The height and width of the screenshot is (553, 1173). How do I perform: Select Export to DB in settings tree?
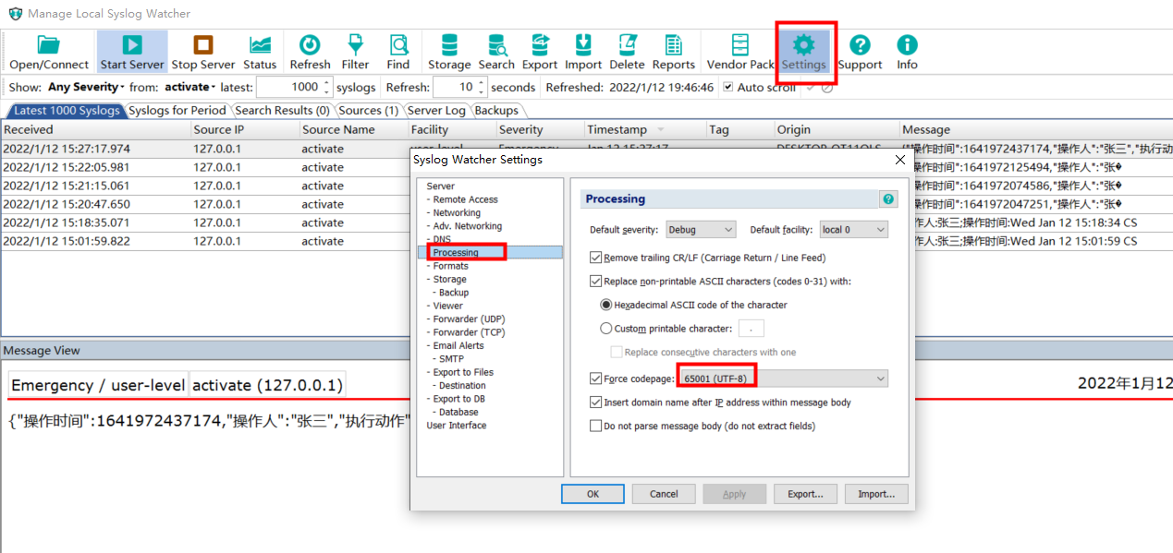[458, 399]
